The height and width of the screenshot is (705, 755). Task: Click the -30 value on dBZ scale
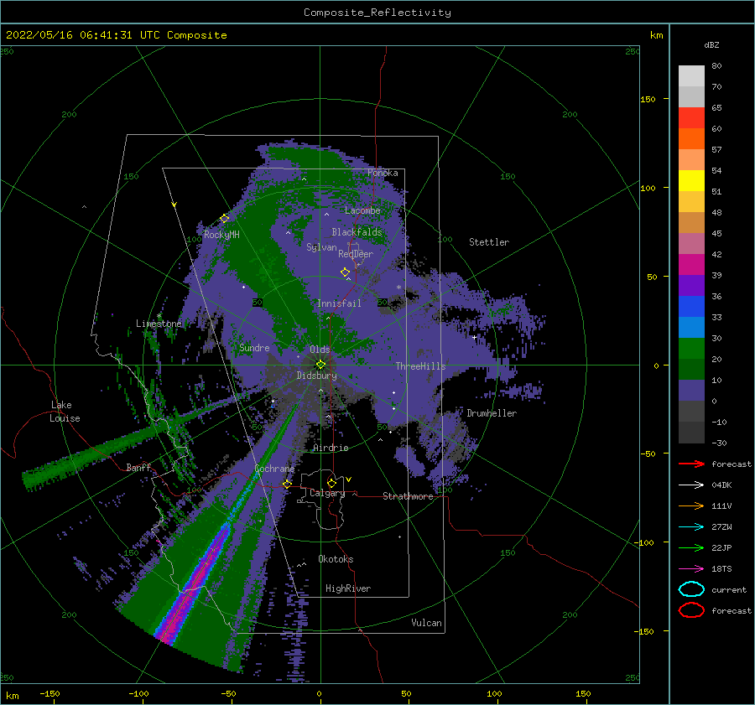point(719,443)
